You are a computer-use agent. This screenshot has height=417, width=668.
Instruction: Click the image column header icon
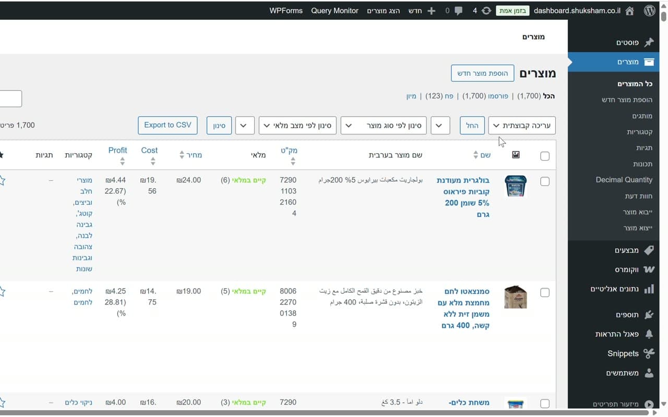tap(516, 155)
